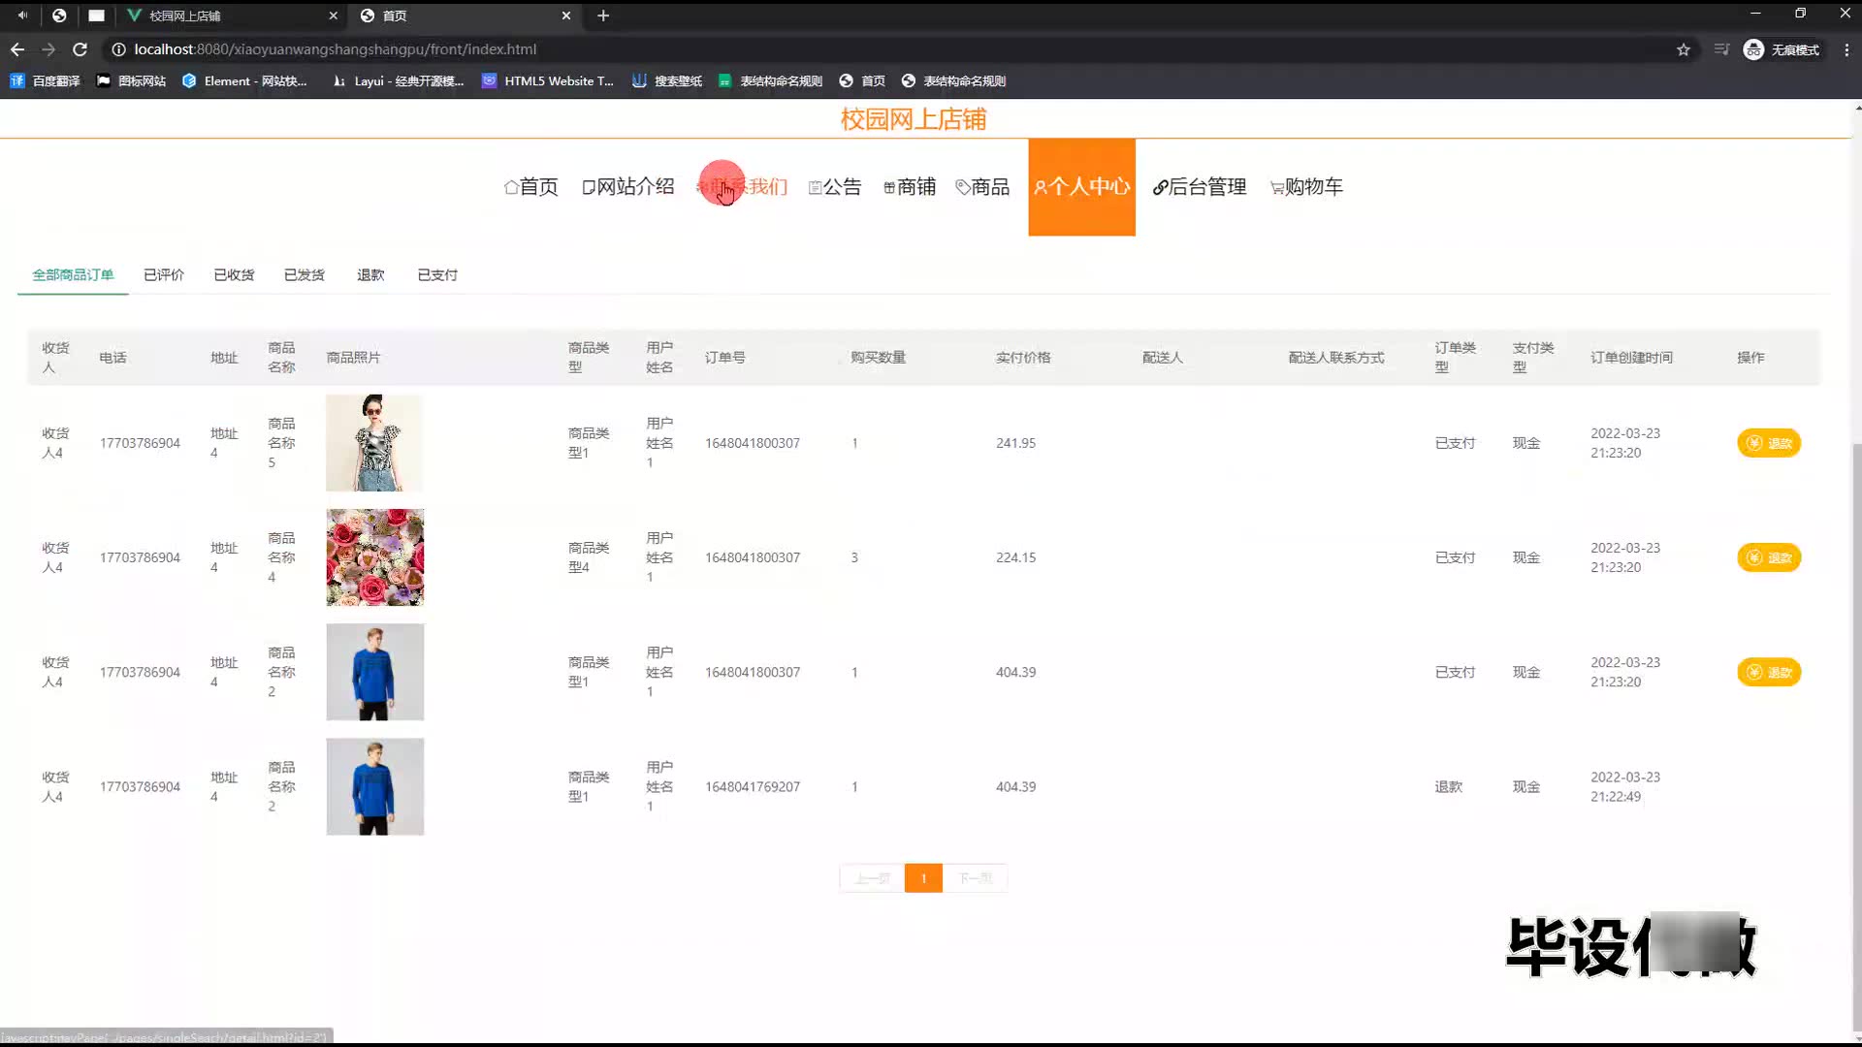The width and height of the screenshot is (1862, 1047).
Task: Go to 首页 home nav item
Action: coord(531,187)
